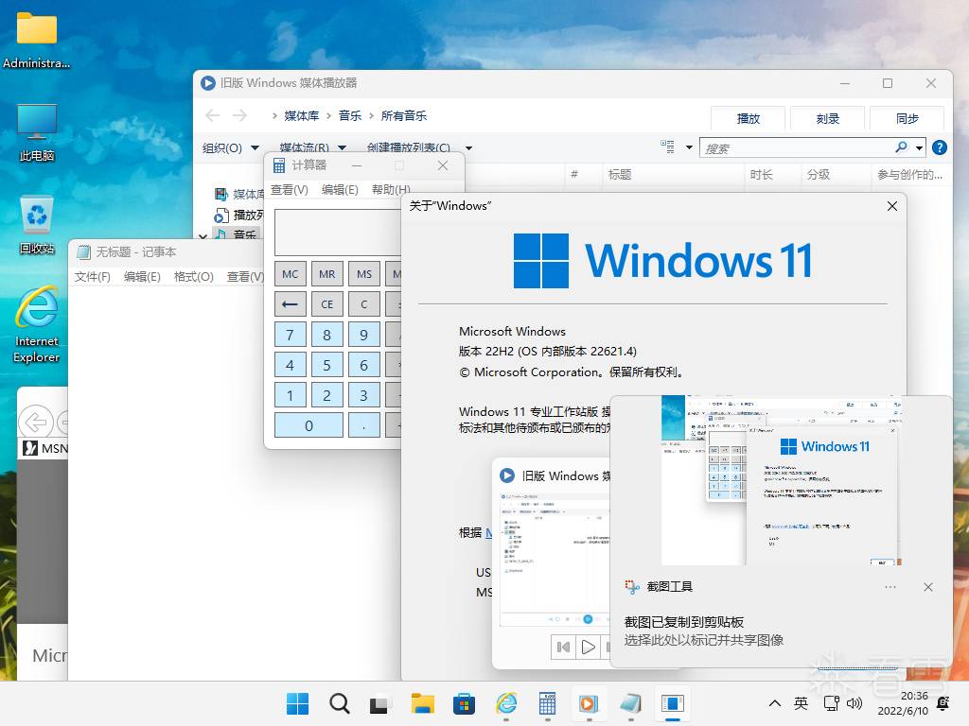Image resolution: width=969 pixels, height=726 pixels.
Task: Open the Administrator folder on desktop
Action: pyautogui.click(x=37, y=40)
